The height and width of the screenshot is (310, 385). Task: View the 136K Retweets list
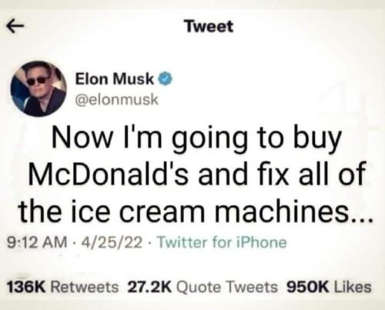(62, 287)
